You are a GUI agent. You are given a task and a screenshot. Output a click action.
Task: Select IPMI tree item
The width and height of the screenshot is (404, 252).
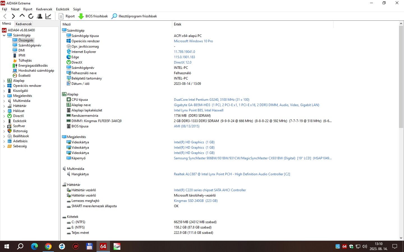[x=22, y=55]
